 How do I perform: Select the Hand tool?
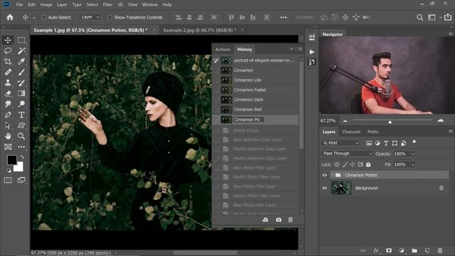(8, 136)
